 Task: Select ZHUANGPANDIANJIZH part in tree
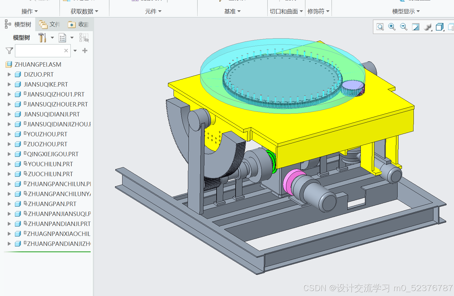59,244
